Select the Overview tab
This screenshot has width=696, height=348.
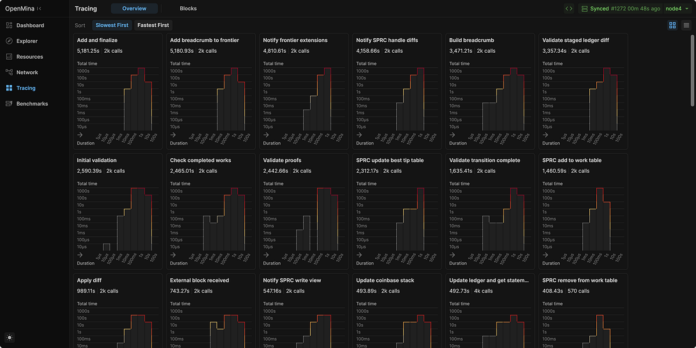[x=134, y=9]
